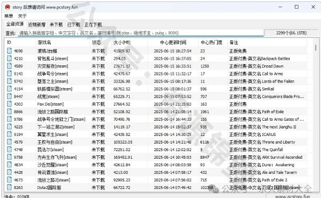Switch to the 近期新增 tab
This screenshot has height=198, width=321.
coord(36,25)
